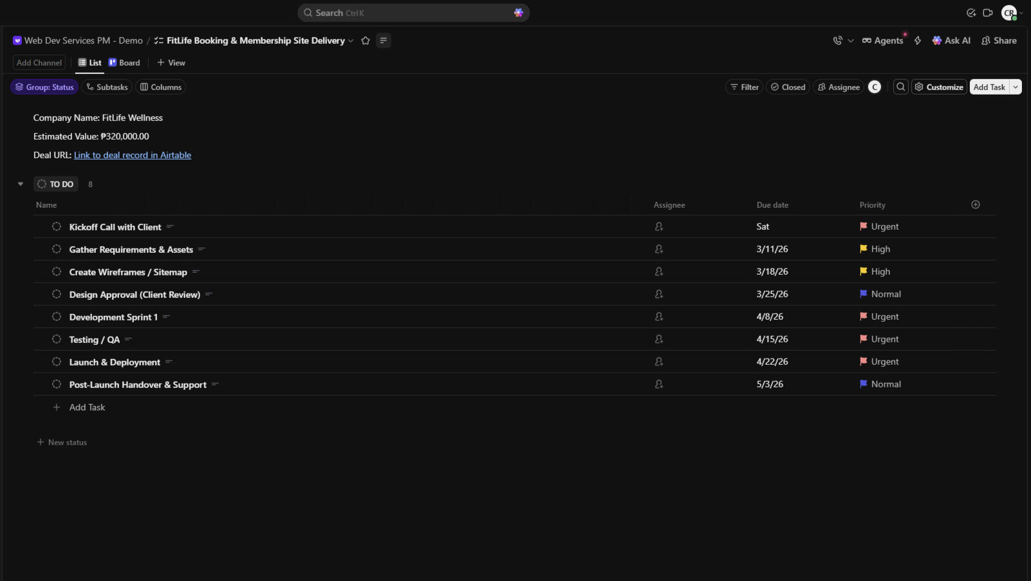This screenshot has width=1031, height=581.
Task: Open the search magnifier in the view toolbar
Action: tap(901, 87)
